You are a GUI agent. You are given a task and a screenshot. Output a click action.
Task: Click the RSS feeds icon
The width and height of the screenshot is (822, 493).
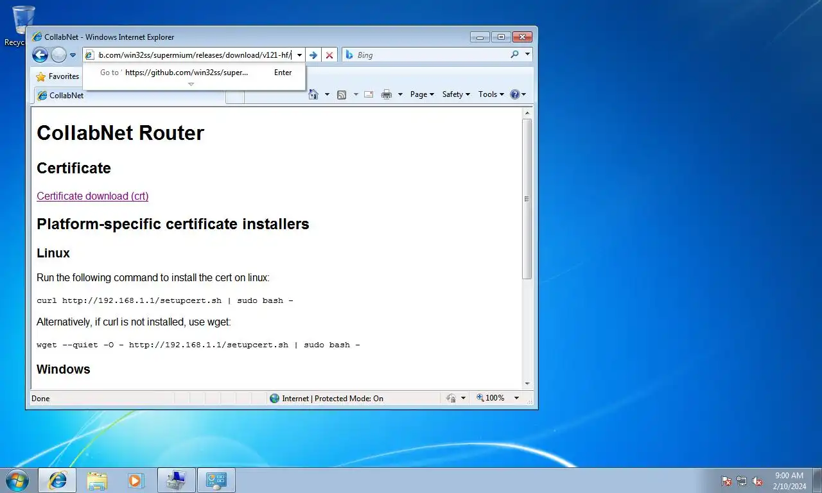click(x=342, y=94)
